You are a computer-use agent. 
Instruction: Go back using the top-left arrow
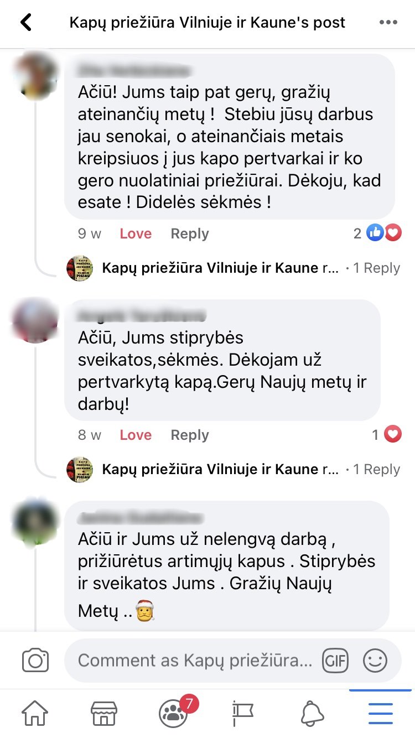coord(26,23)
